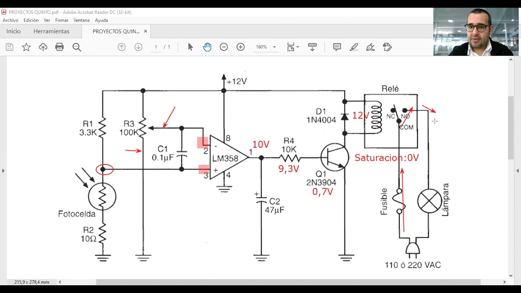Click the Saturacion:0V annotation text
Screen dimensions: 521x293
tap(387, 158)
